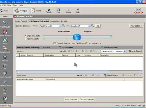
Task: Select the Security Audit task icon
Action: (x=5, y=49)
